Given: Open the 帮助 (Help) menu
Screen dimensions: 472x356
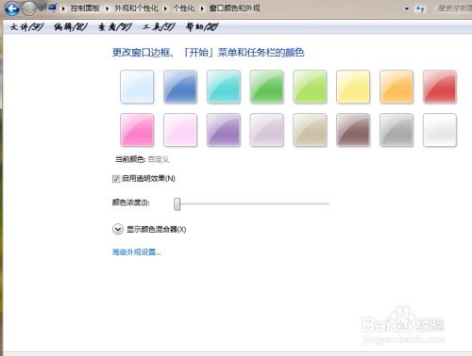Looking at the screenshot, I should 202,27.
